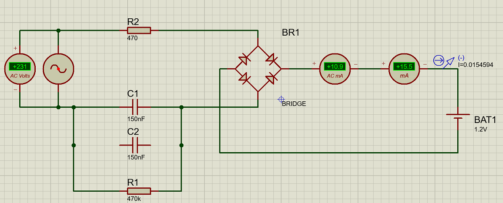Click the +10.9 ammeter display

tap(334, 67)
